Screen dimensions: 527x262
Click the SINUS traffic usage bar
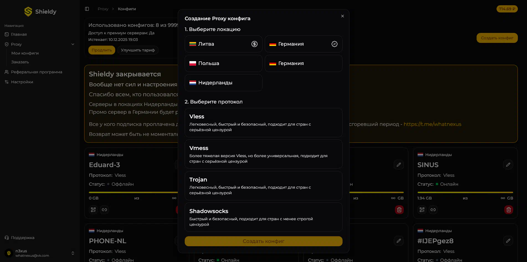tap(465, 192)
